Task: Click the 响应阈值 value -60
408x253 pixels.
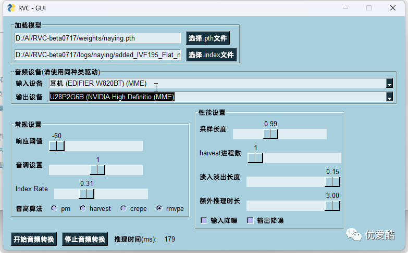Action: tap(57, 136)
